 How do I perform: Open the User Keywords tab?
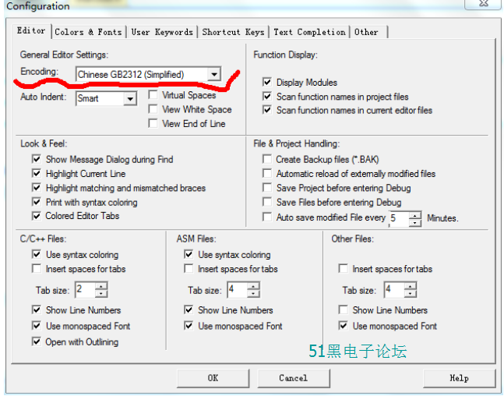[x=162, y=32]
